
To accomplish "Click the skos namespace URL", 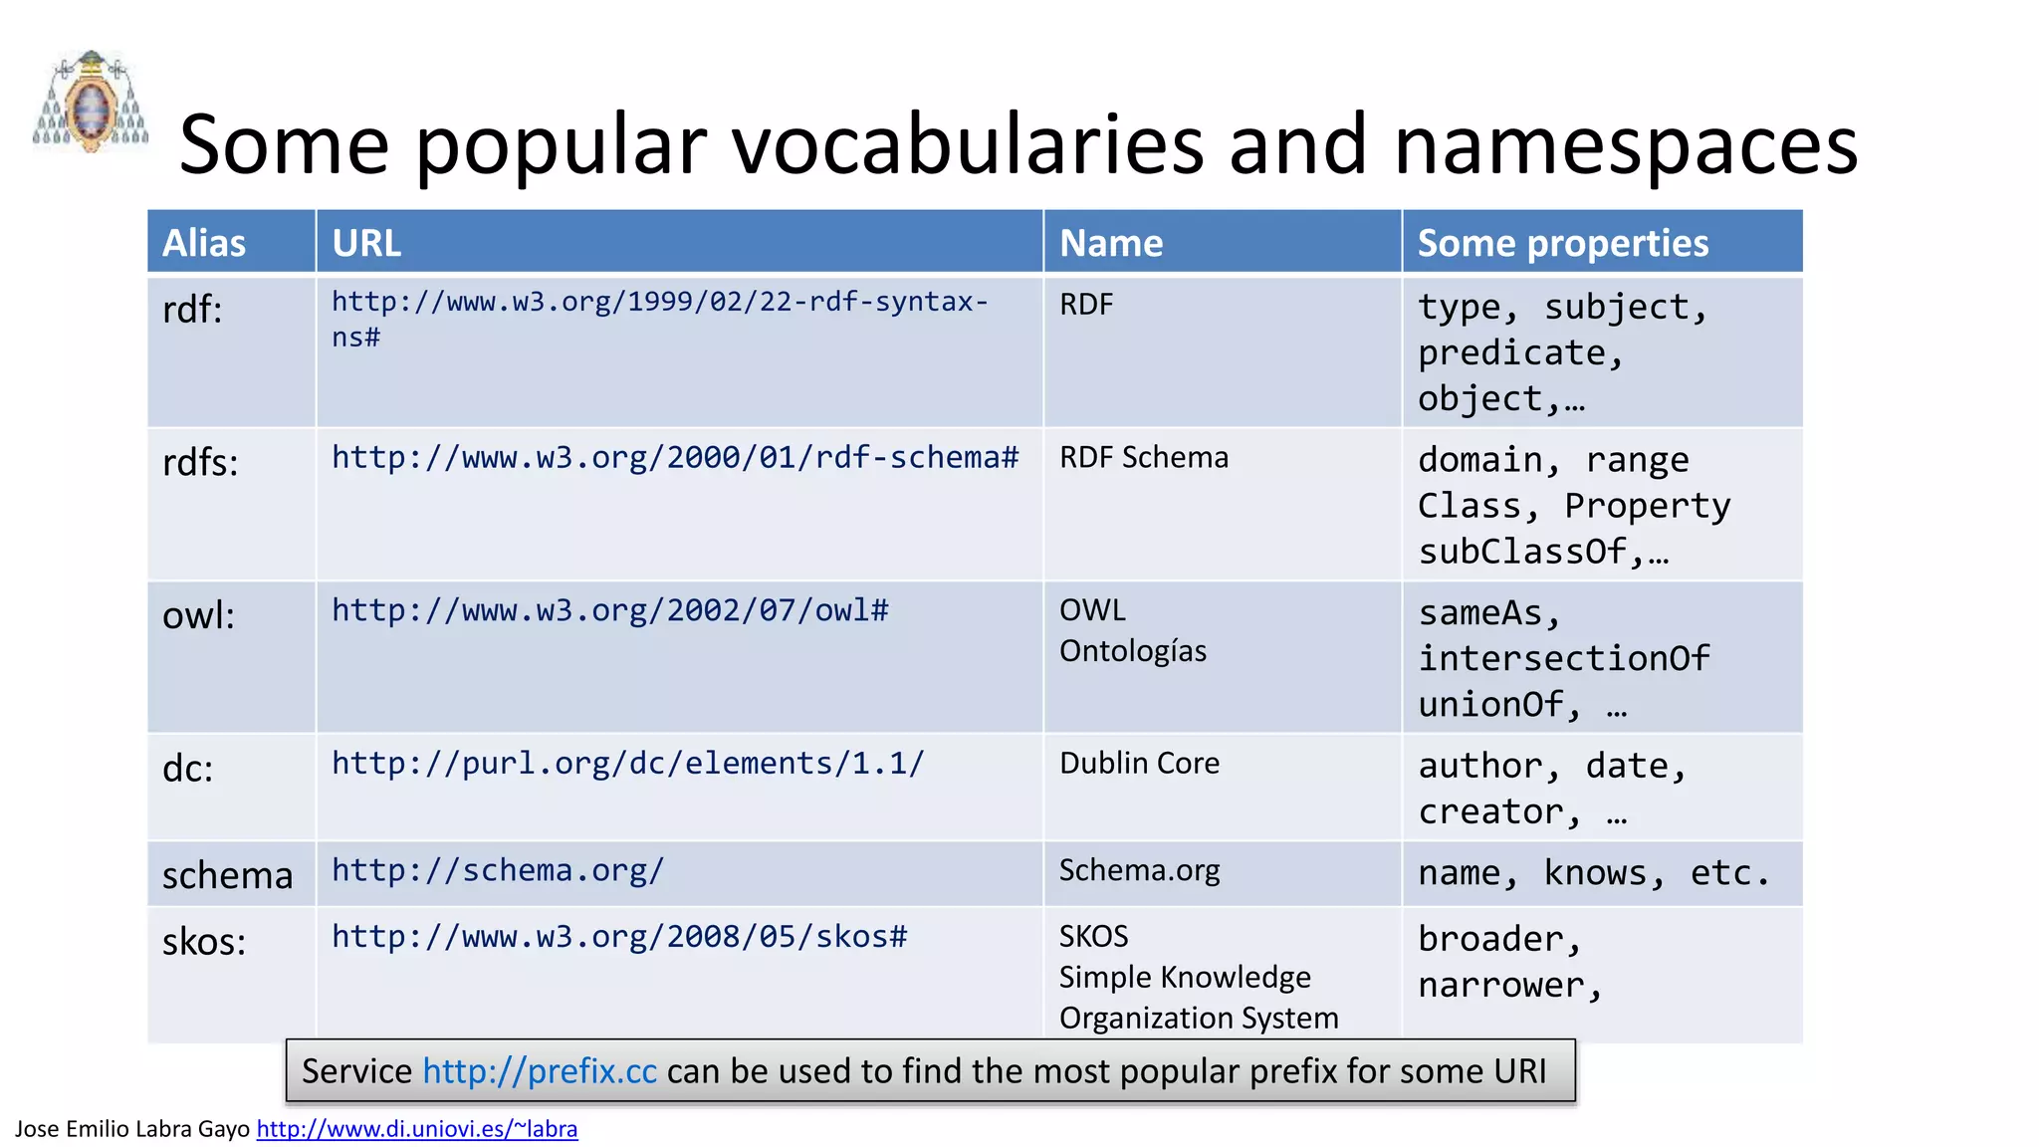I will [619, 937].
